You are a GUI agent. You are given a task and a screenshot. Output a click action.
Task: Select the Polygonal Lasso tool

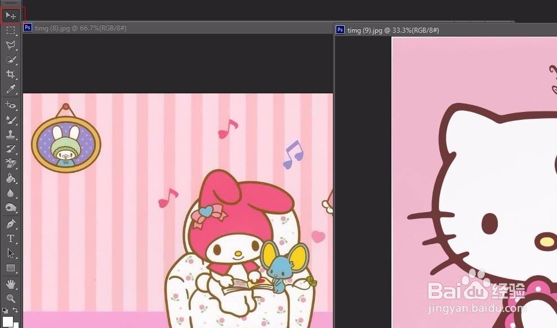point(11,45)
